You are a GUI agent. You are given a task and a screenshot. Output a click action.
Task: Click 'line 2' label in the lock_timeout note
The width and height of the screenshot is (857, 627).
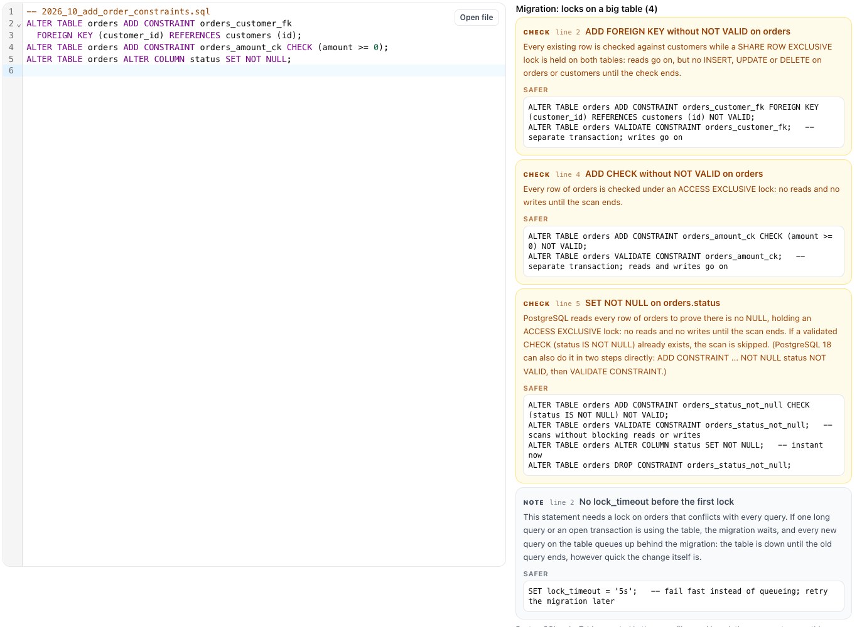[561, 502]
